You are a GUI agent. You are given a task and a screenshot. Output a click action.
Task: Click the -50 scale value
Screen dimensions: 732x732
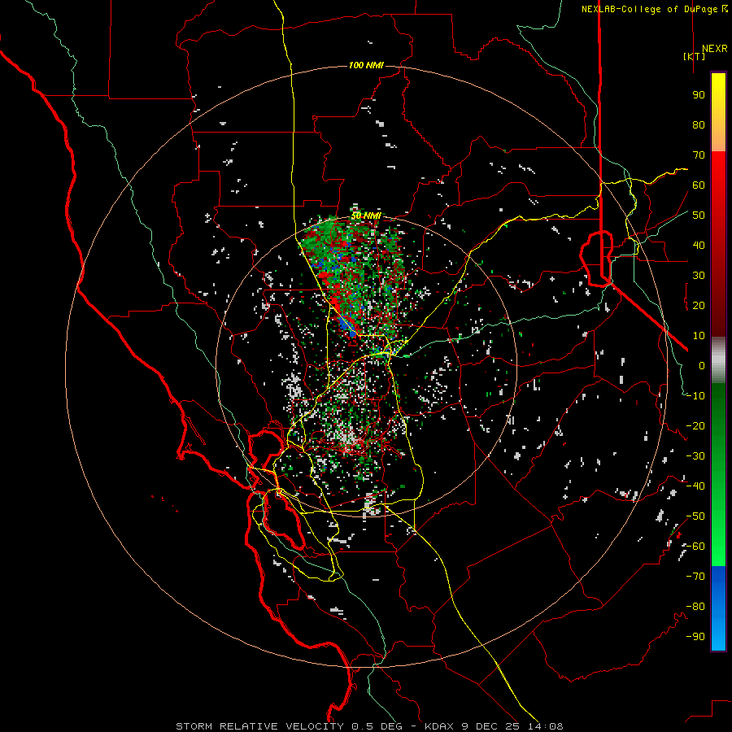(695, 516)
